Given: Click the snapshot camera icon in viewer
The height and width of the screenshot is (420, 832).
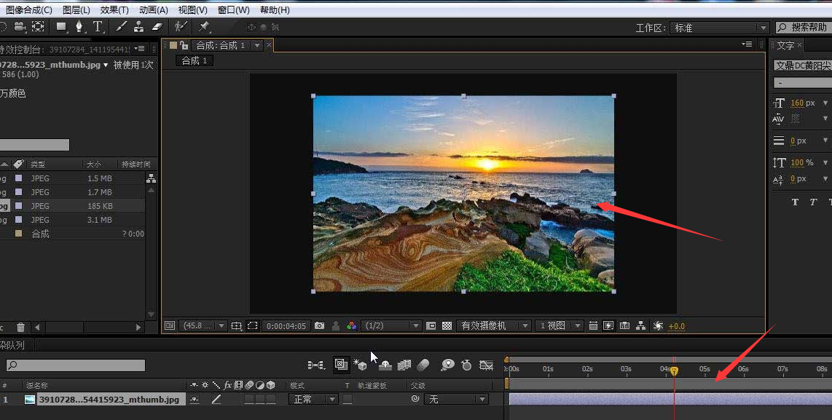Looking at the screenshot, I should pyautogui.click(x=319, y=326).
